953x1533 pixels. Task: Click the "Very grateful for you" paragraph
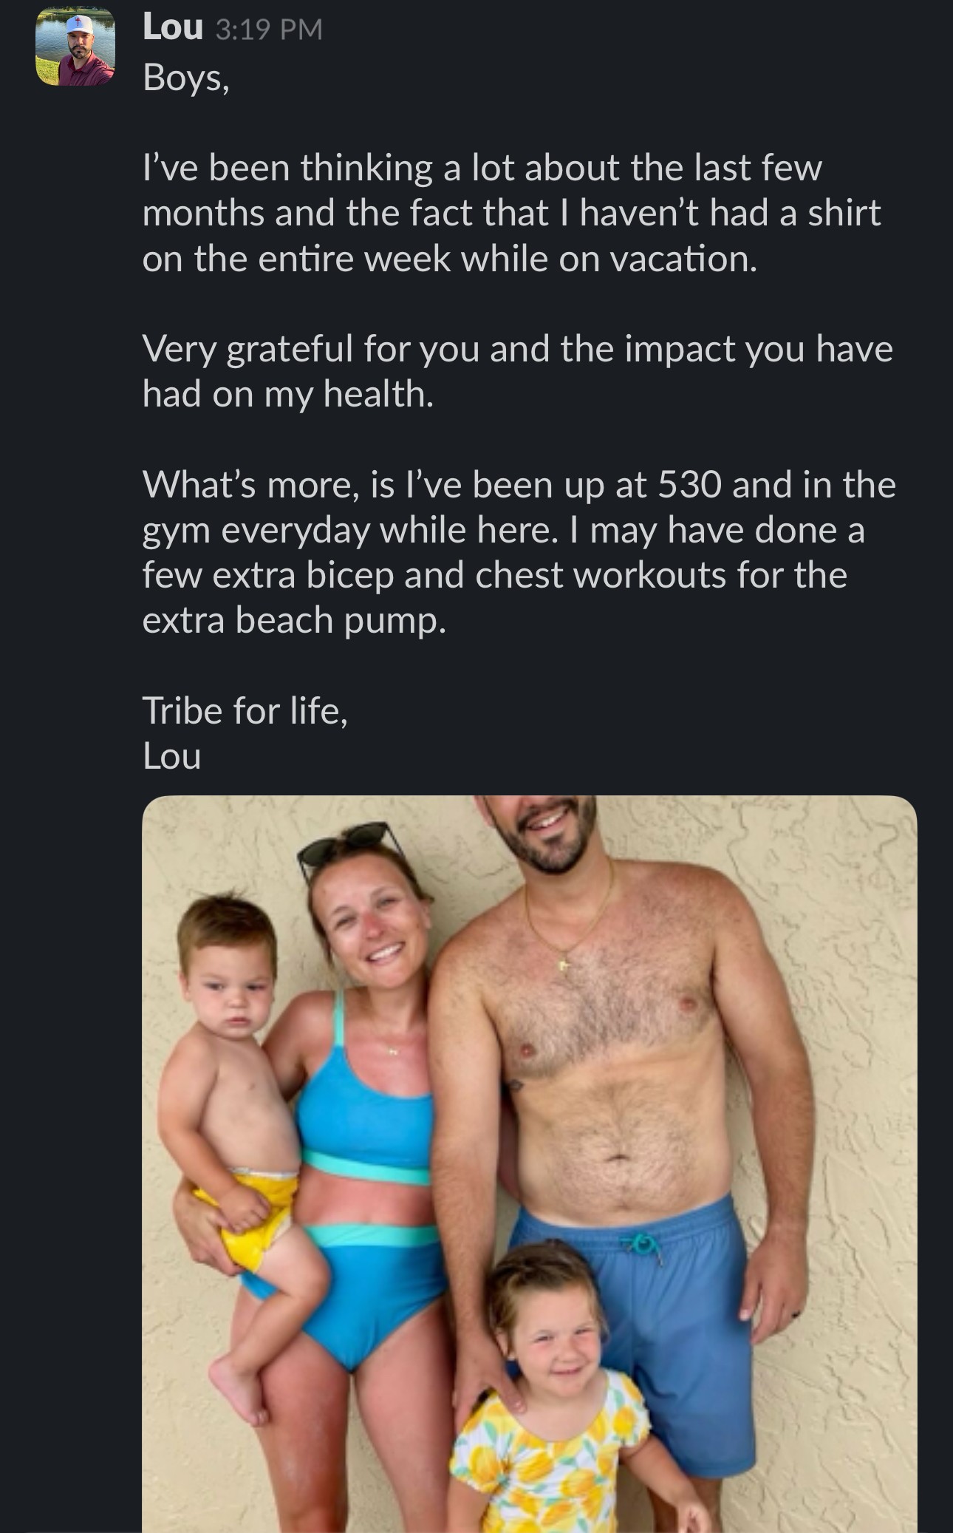pyautogui.click(x=517, y=370)
